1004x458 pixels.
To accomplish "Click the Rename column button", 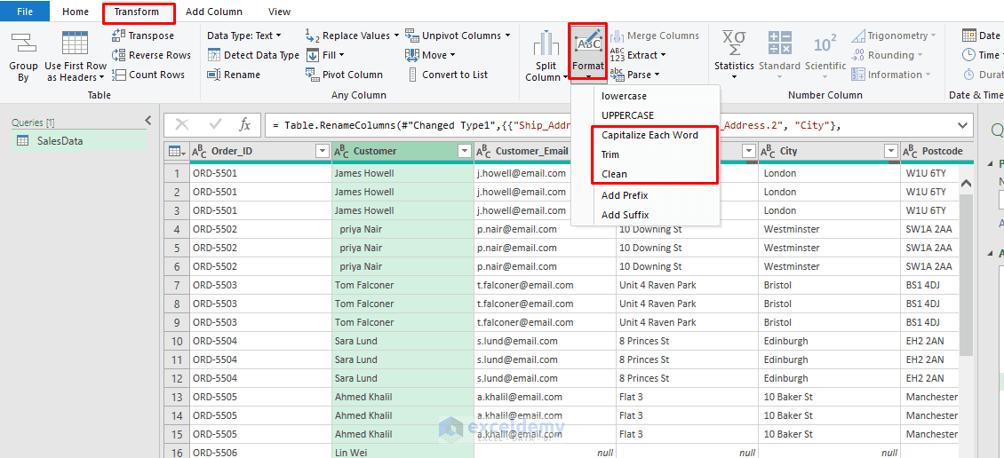I will [234, 75].
